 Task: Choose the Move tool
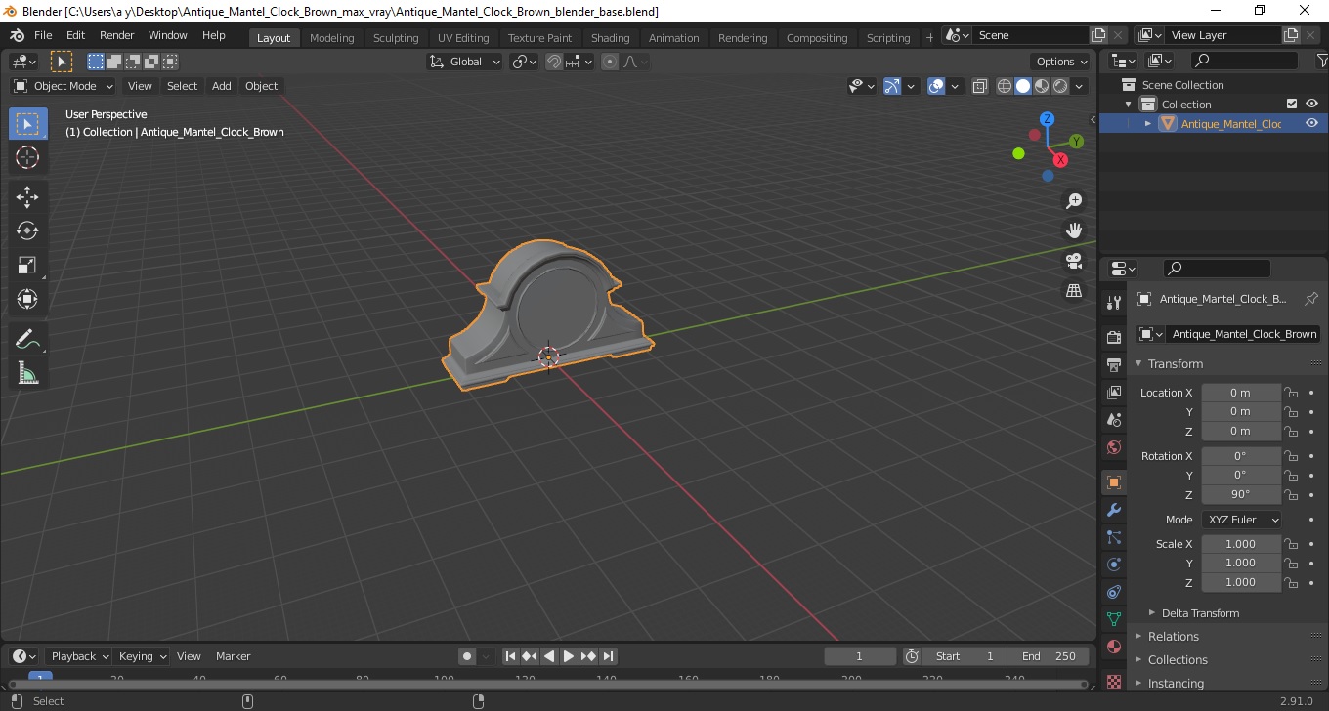click(x=27, y=197)
